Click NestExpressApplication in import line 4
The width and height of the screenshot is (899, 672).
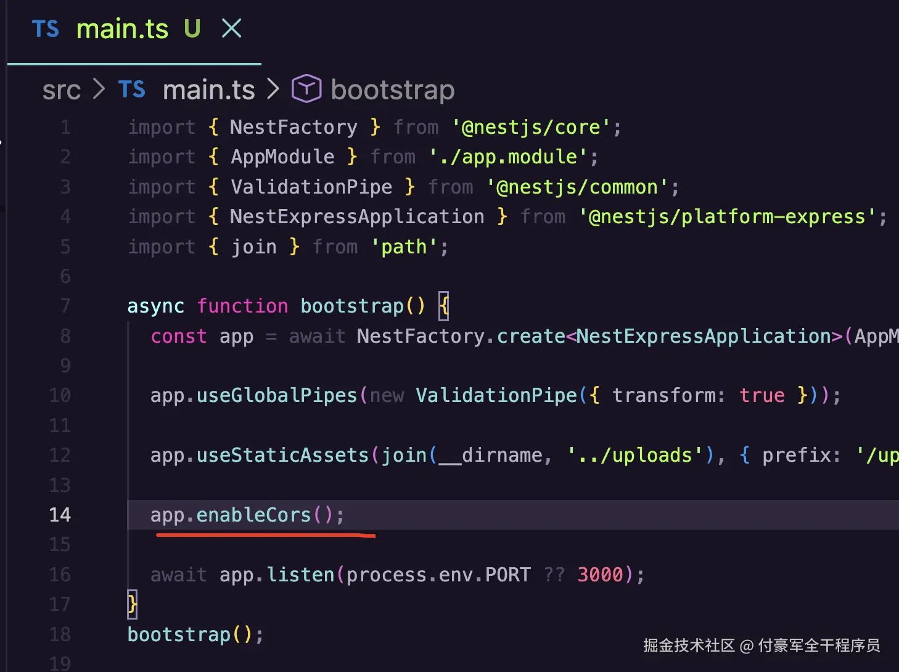click(x=357, y=217)
